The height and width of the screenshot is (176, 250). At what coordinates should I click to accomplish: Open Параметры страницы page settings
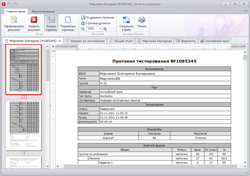coord(68,23)
